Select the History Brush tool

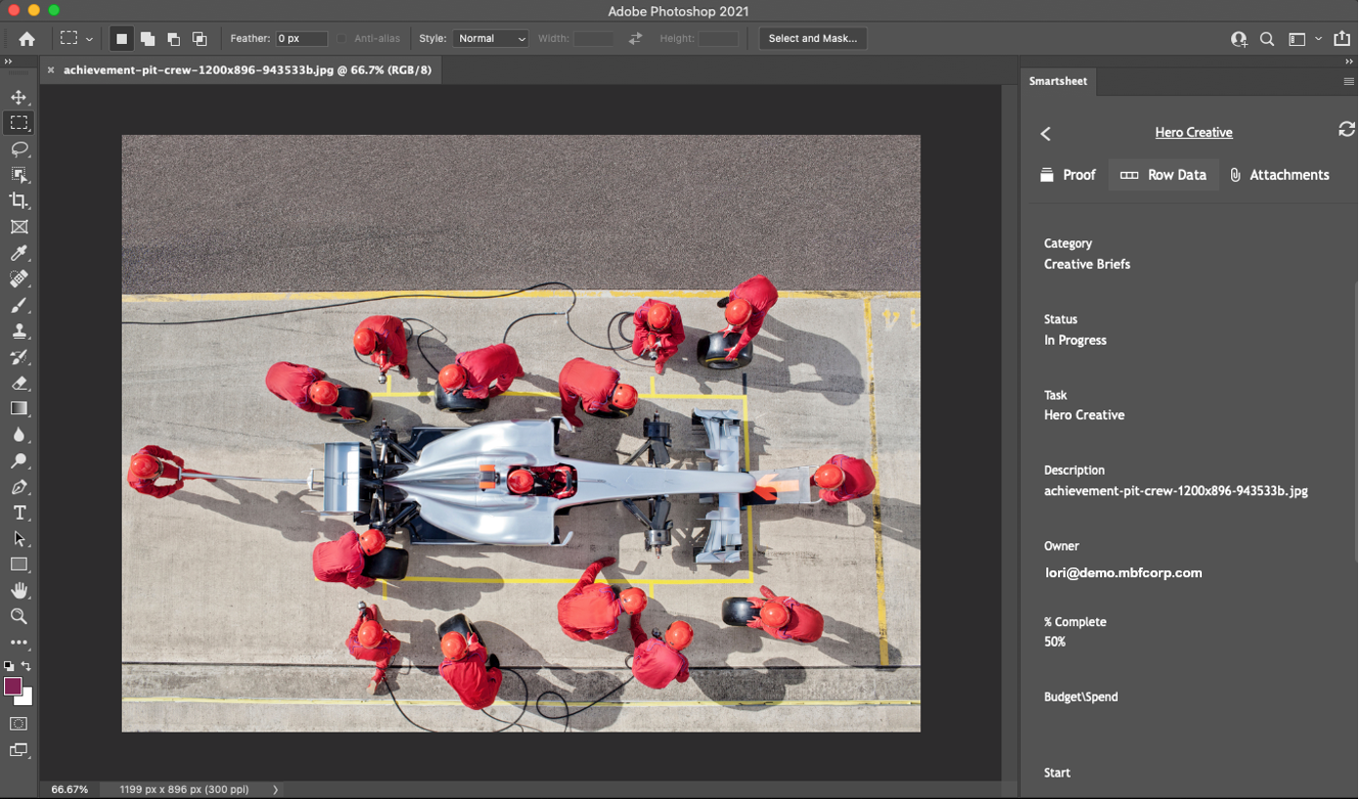point(19,357)
